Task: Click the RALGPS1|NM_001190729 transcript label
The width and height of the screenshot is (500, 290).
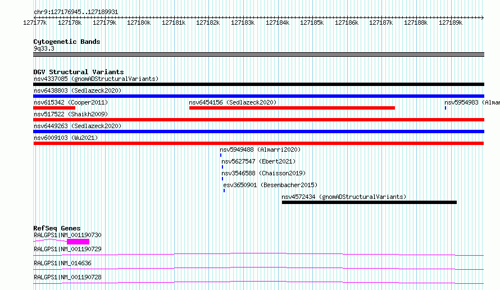Action: 67,249
